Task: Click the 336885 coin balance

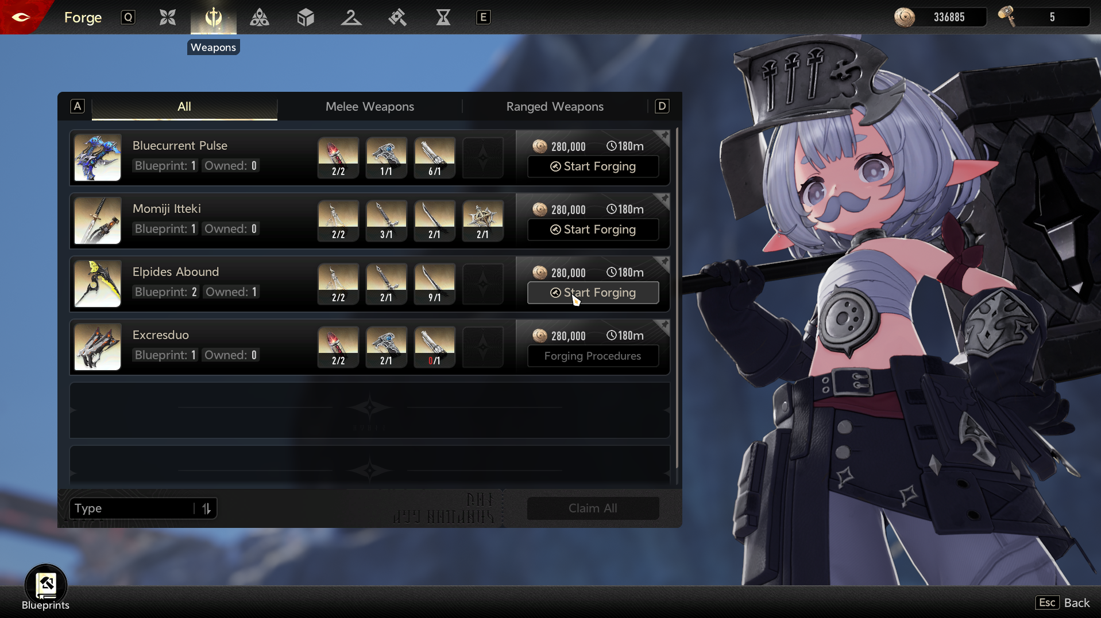Action: pyautogui.click(x=949, y=17)
